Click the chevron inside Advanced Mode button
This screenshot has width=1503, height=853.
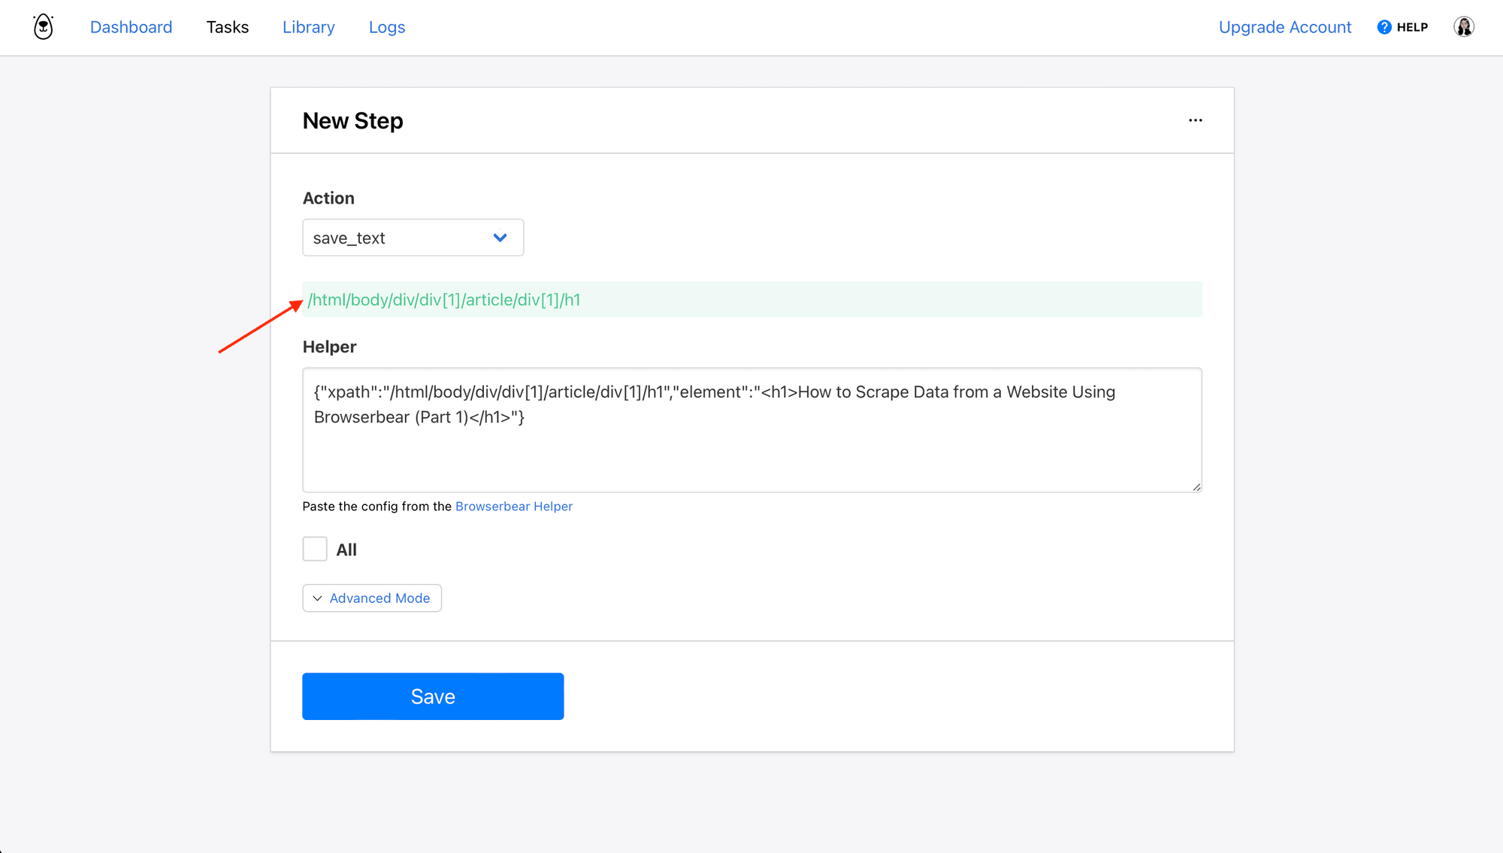click(317, 598)
